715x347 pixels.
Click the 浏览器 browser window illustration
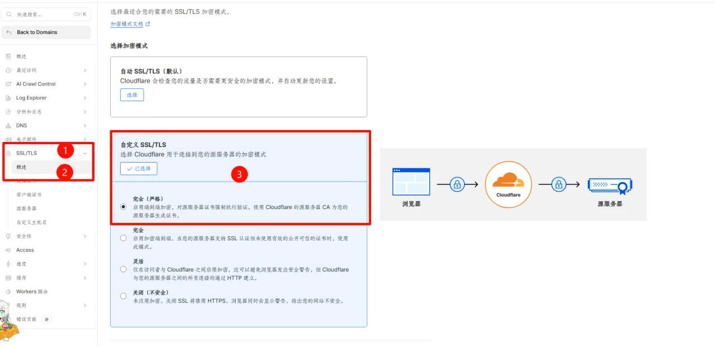coord(411,181)
